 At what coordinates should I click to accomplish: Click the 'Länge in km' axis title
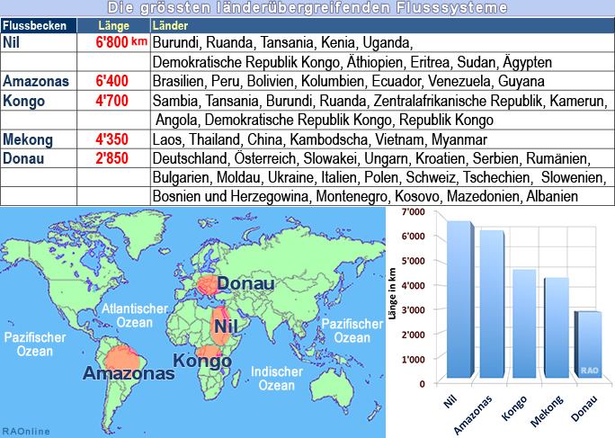coord(392,293)
